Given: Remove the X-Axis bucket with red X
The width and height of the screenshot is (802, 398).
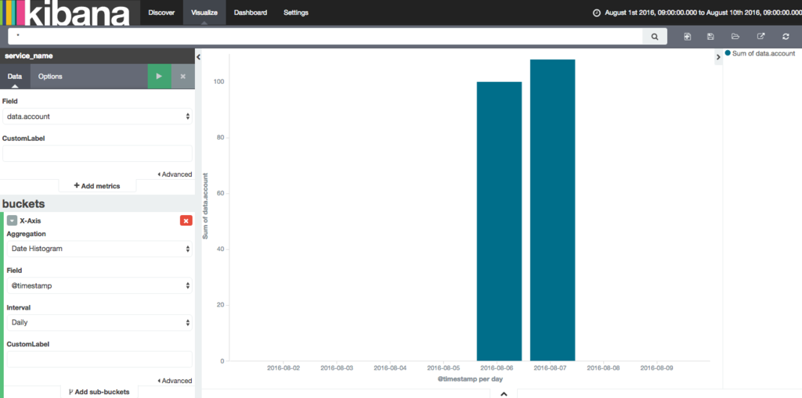Looking at the screenshot, I should tap(186, 221).
